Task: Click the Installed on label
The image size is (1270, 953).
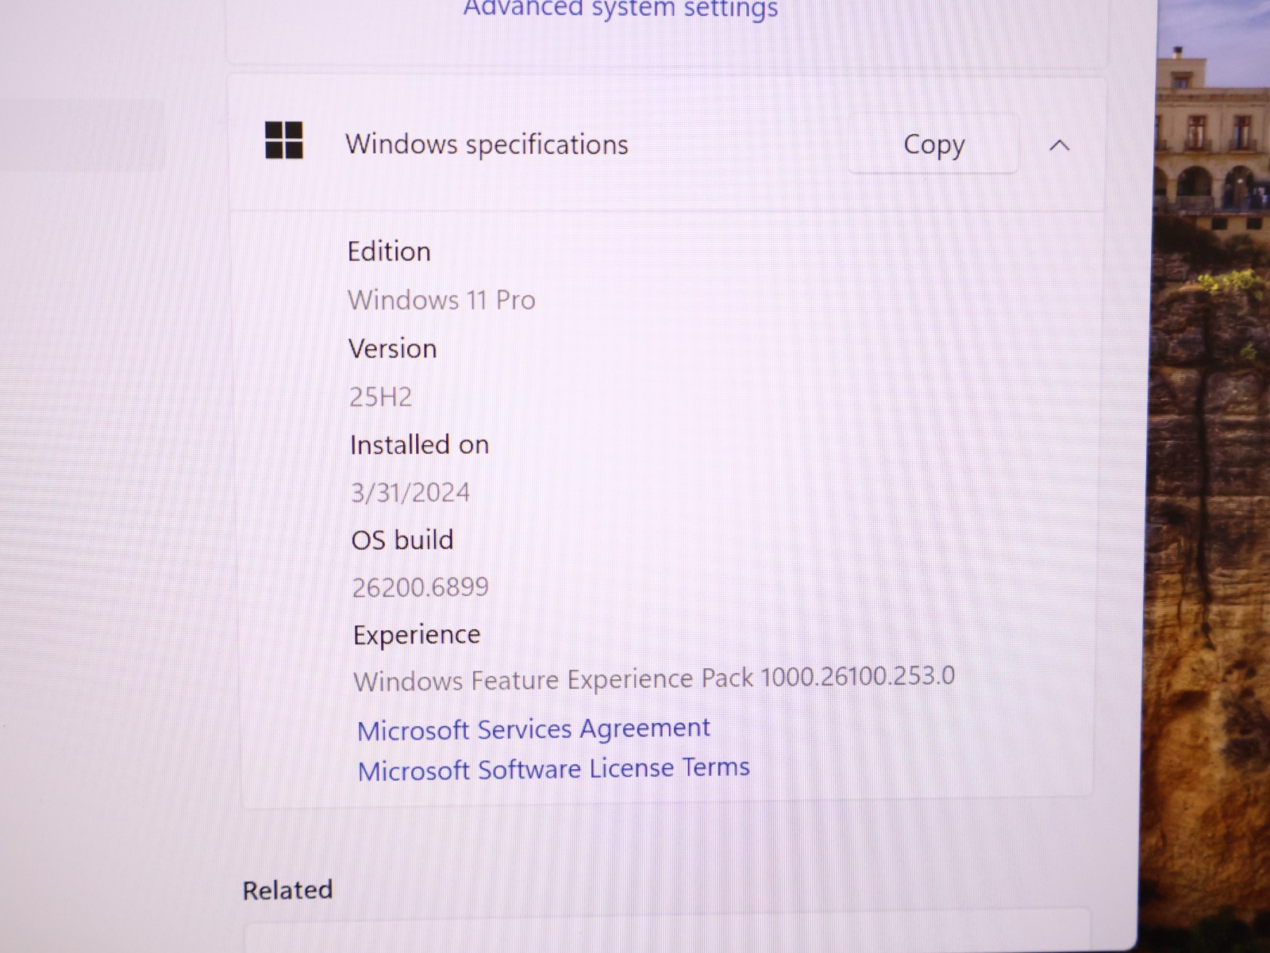Action: point(419,444)
